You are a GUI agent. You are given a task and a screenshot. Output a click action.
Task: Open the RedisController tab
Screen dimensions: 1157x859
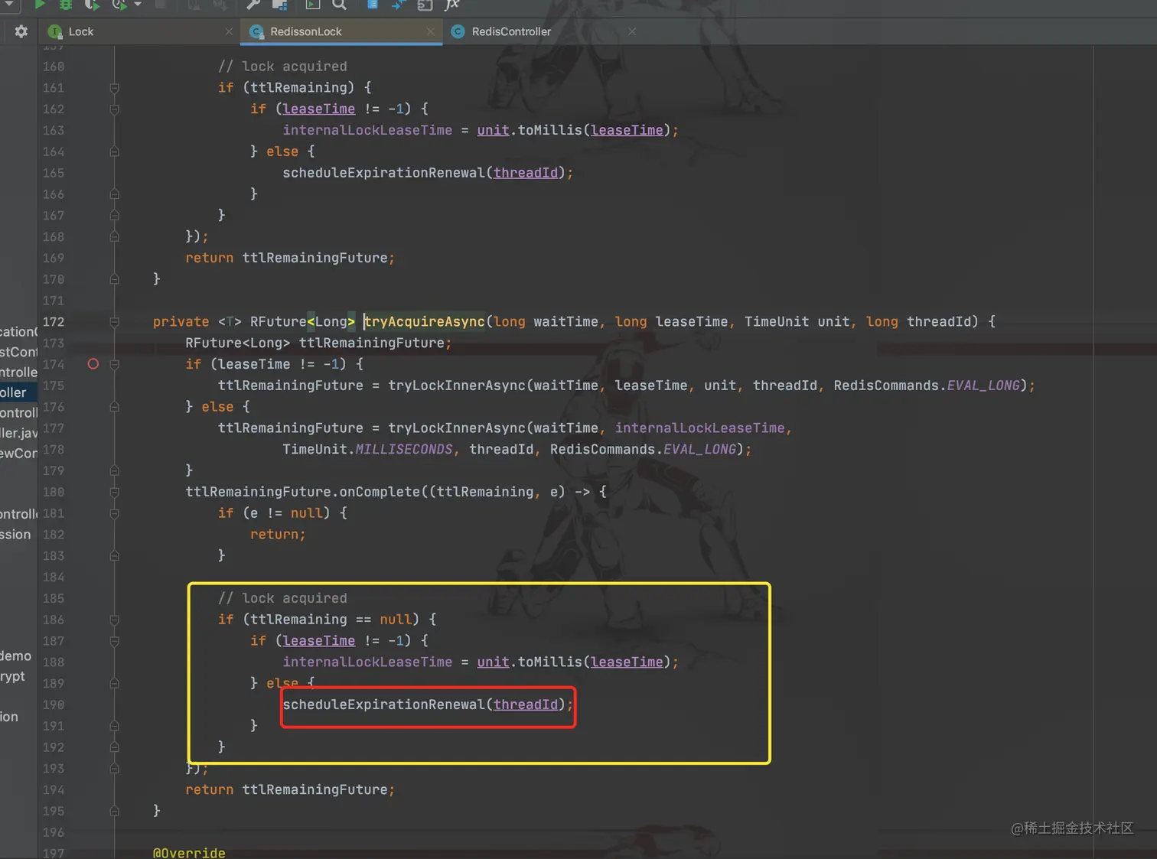click(543, 31)
